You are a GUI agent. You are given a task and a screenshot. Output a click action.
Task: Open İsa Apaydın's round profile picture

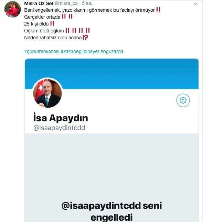click(47, 93)
